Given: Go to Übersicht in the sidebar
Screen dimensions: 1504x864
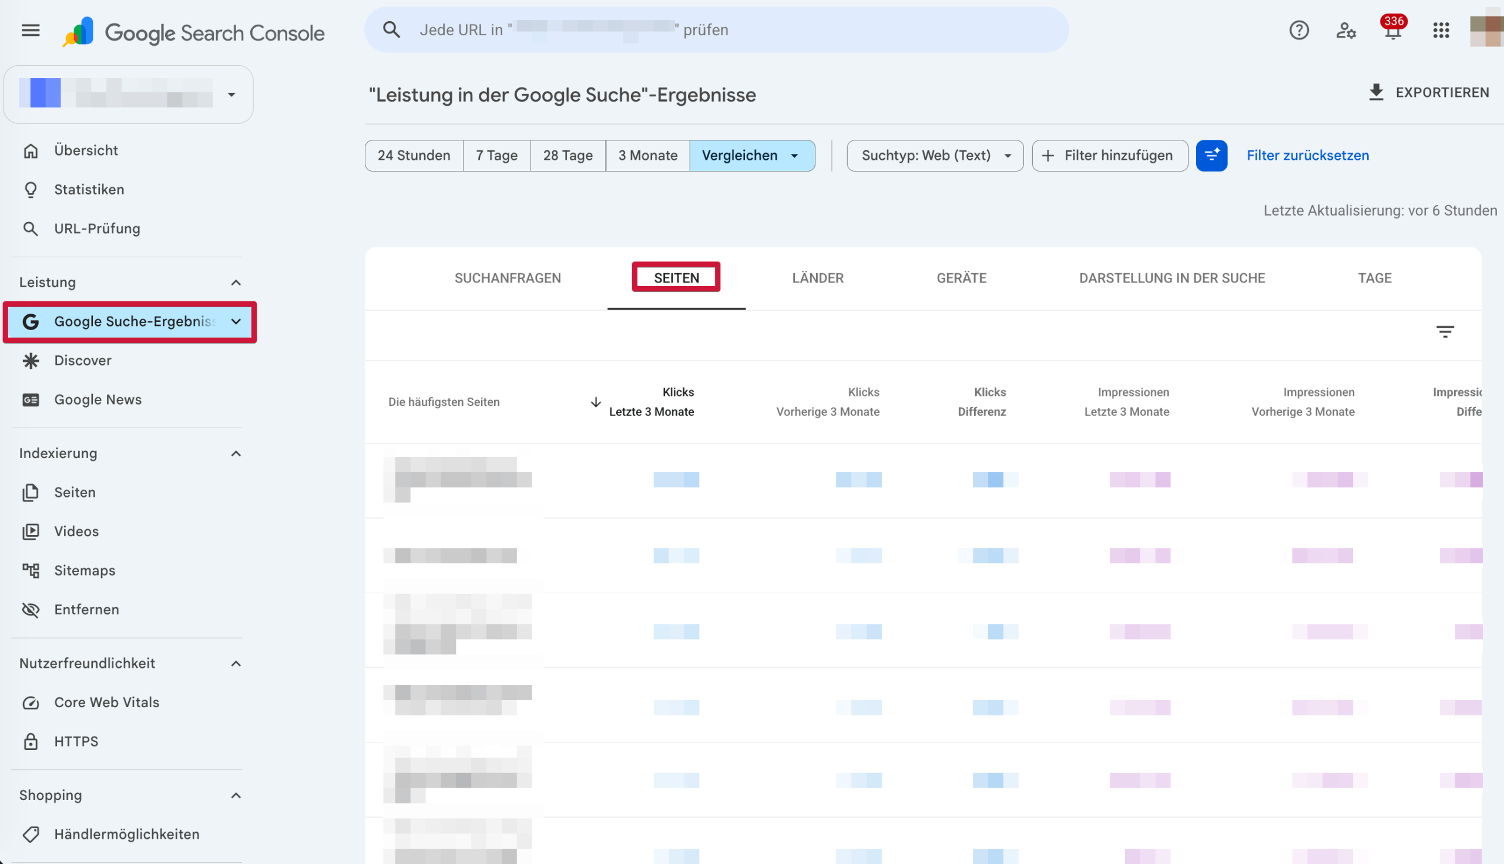Looking at the screenshot, I should click(86, 151).
